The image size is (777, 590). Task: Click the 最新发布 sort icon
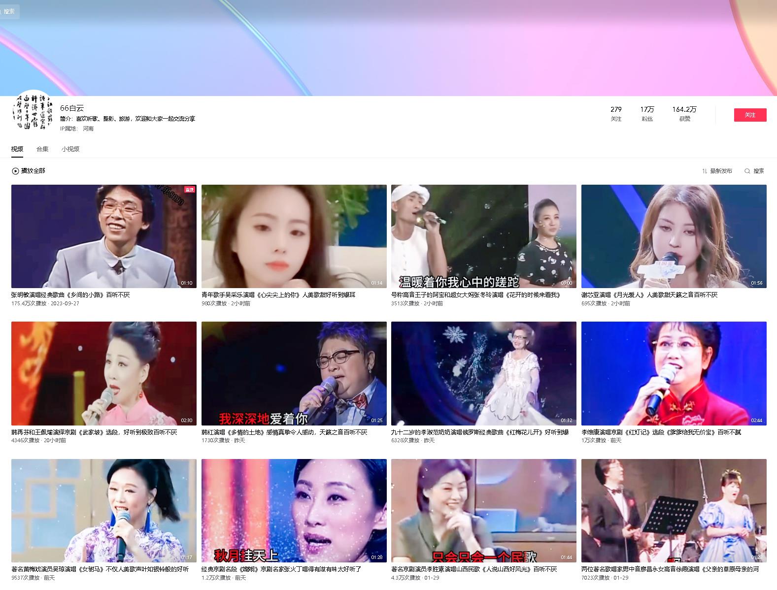tap(705, 171)
